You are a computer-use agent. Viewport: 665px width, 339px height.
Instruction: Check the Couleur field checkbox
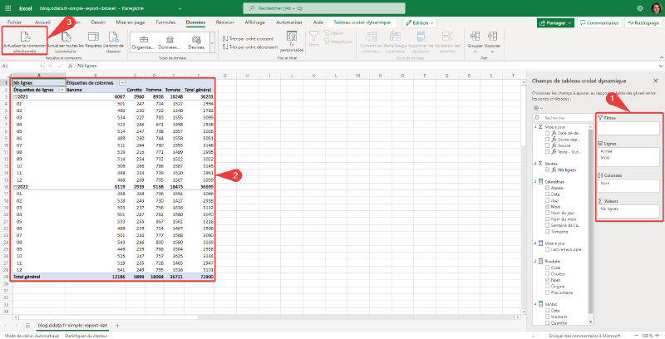click(548, 273)
